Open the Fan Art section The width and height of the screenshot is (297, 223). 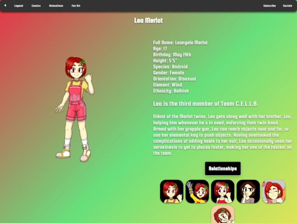pos(76,6)
